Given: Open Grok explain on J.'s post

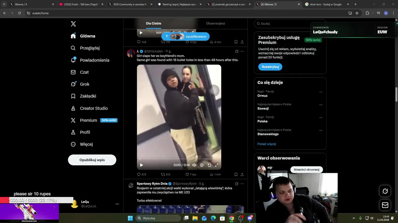Looking at the screenshot, I should [237, 51].
